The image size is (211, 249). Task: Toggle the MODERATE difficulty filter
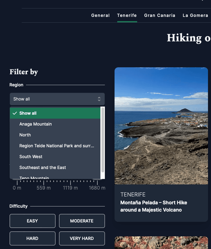pyautogui.click(x=82, y=221)
